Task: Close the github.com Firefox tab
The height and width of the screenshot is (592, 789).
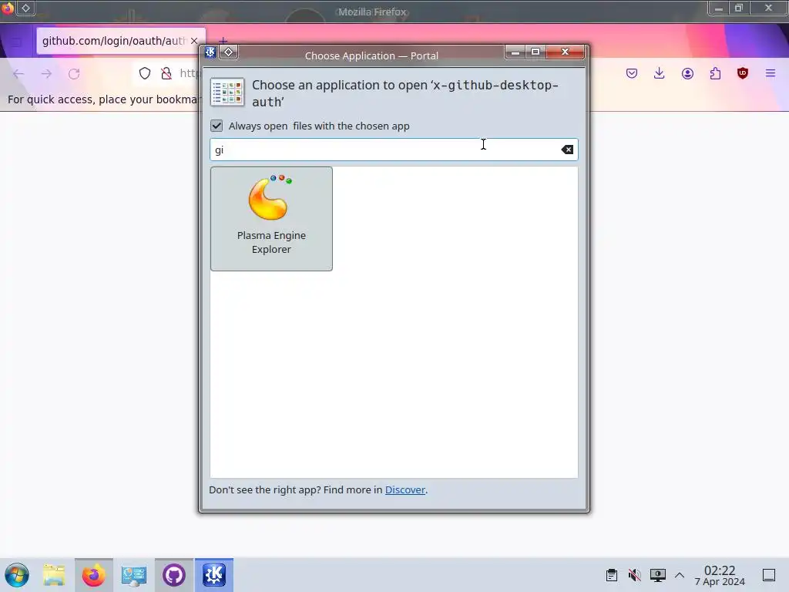Action: 194,41
